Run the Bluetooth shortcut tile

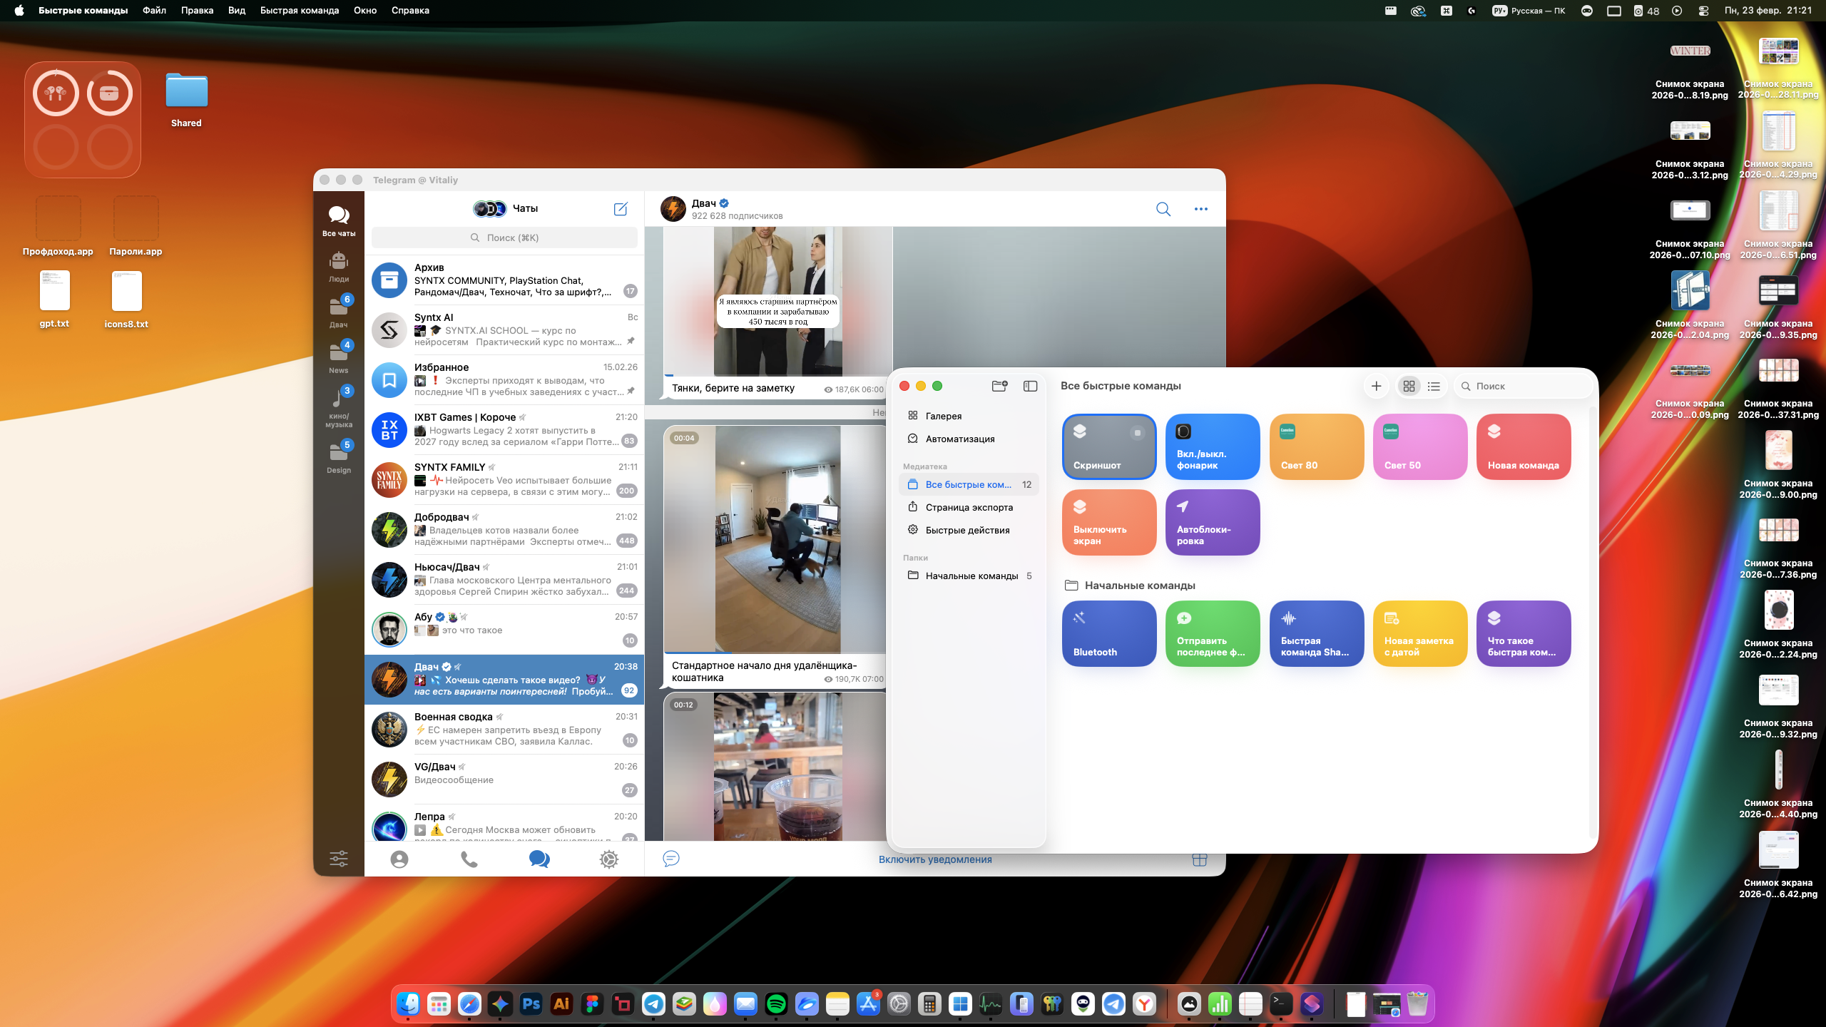point(1109,633)
